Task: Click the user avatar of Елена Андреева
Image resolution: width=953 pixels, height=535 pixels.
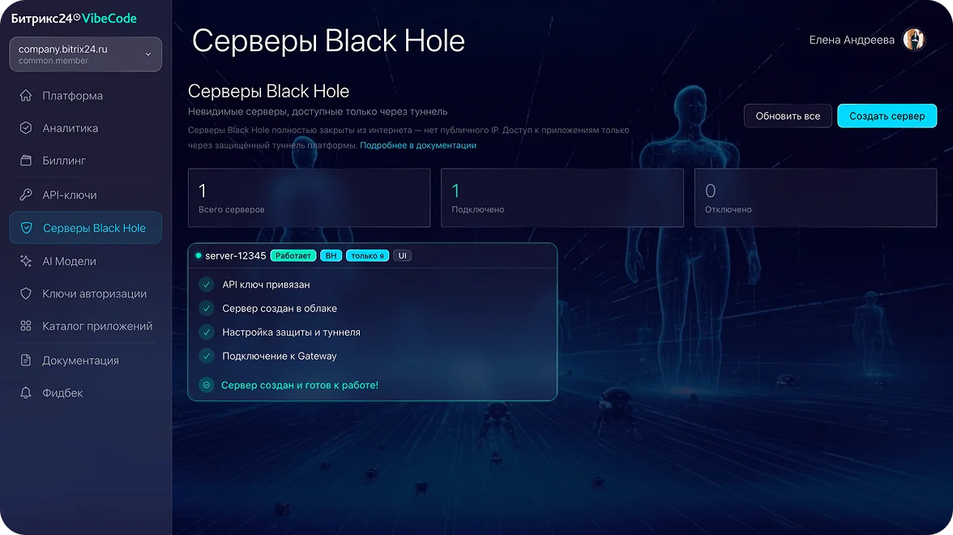Action: [914, 39]
